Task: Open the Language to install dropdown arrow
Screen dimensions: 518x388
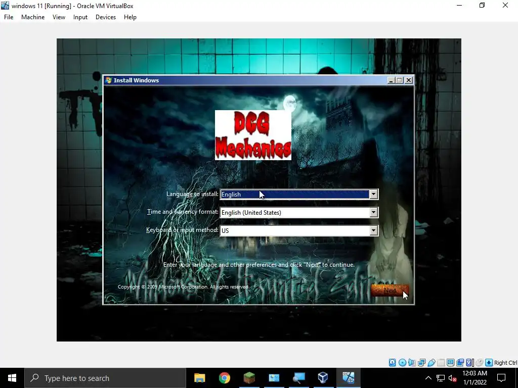Action: 373,195
